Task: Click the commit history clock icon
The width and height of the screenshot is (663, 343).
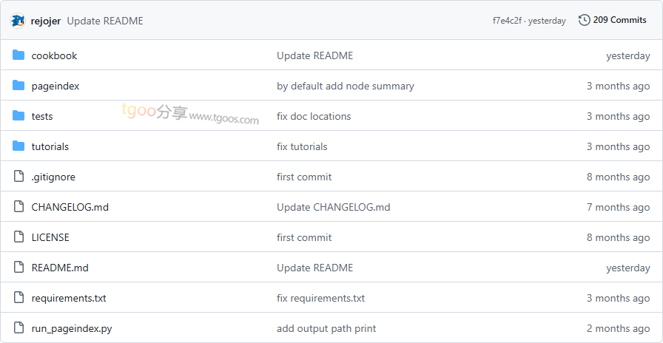Action: 584,20
